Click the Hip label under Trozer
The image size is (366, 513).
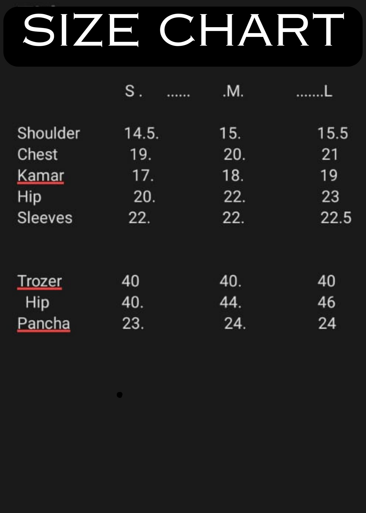(x=37, y=303)
